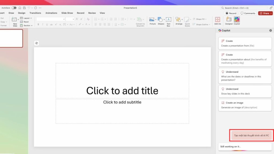Screen dimensions: 274x154
Task: Open the Copilot button in the ribbon
Action: [237, 20]
